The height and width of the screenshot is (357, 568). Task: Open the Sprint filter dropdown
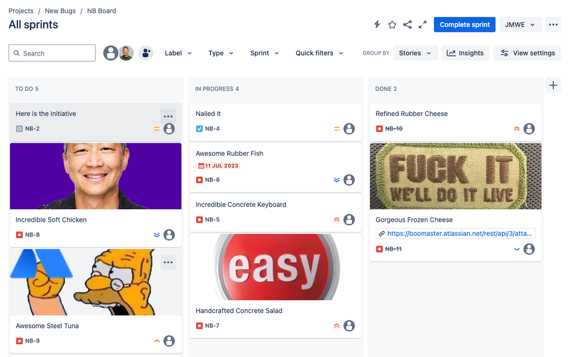[x=264, y=53]
